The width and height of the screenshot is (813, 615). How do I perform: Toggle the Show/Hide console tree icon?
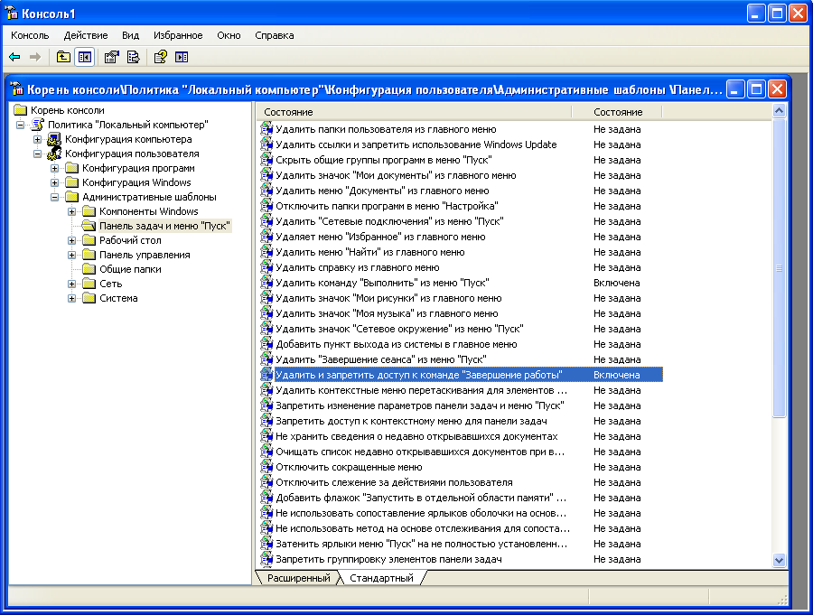click(x=85, y=57)
